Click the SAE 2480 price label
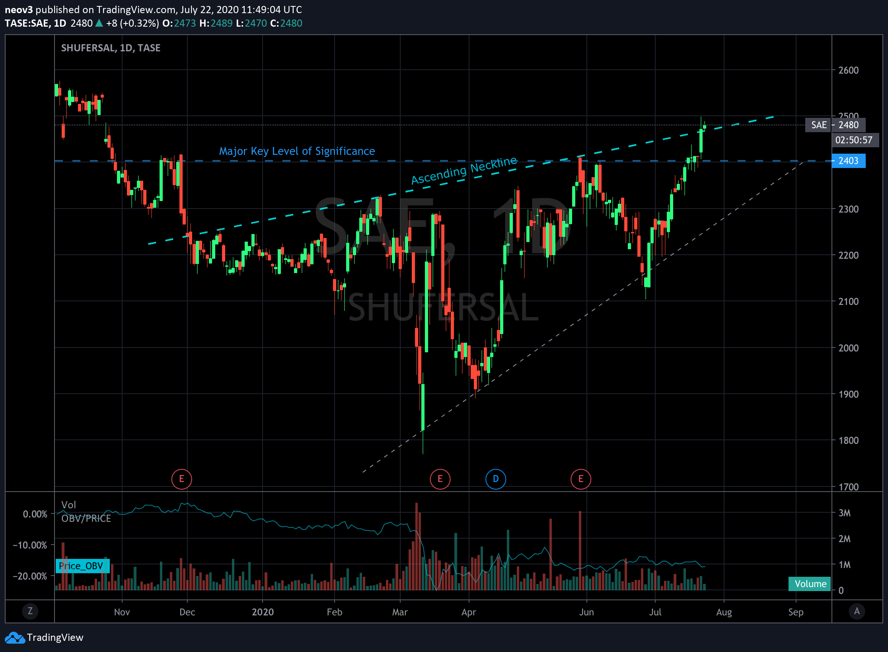 (835, 125)
